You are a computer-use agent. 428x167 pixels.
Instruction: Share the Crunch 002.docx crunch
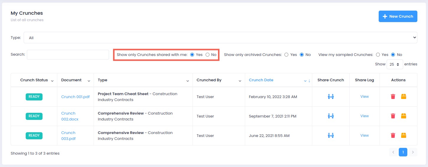(x=331, y=116)
